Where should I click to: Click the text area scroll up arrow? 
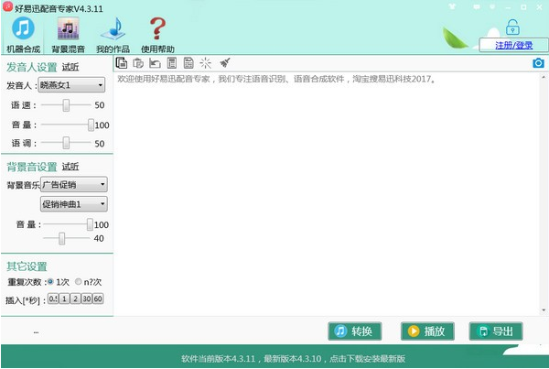click(x=544, y=77)
